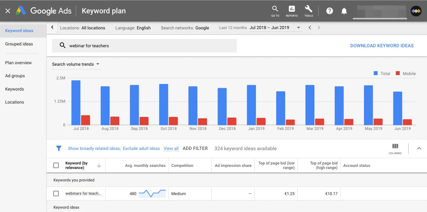Select all keywords with the header checkbox
427x212 pixels.
point(56,165)
